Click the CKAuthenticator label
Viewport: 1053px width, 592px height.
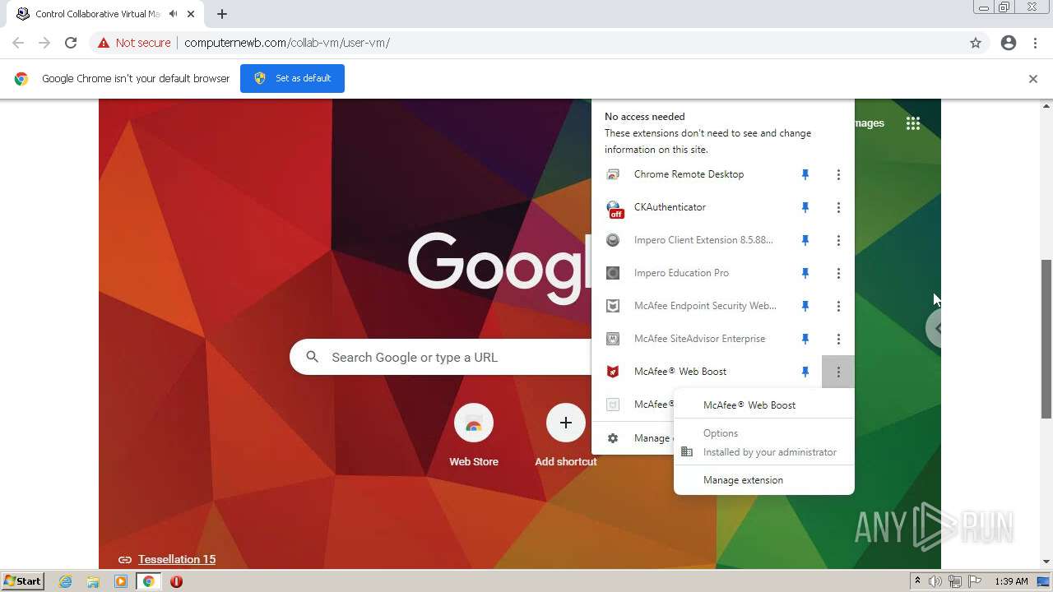(x=670, y=207)
